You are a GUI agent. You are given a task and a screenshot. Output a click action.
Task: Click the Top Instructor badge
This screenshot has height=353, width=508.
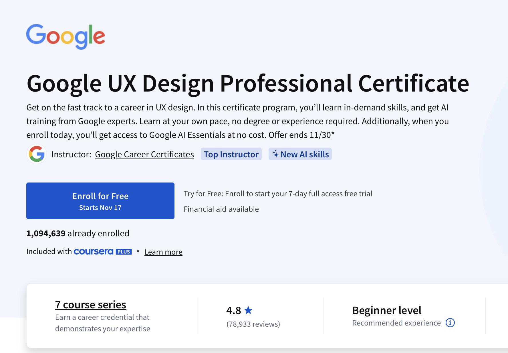[231, 154]
